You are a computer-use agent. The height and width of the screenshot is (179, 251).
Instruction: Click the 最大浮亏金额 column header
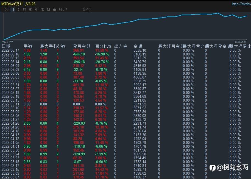pyautogui.click(x=171, y=46)
